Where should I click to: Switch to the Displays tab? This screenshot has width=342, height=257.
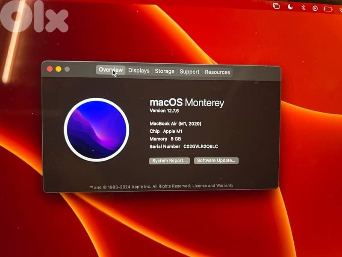[139, 71]
